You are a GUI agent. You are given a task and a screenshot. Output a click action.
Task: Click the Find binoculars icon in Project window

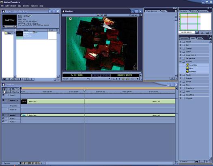[4, 79]
